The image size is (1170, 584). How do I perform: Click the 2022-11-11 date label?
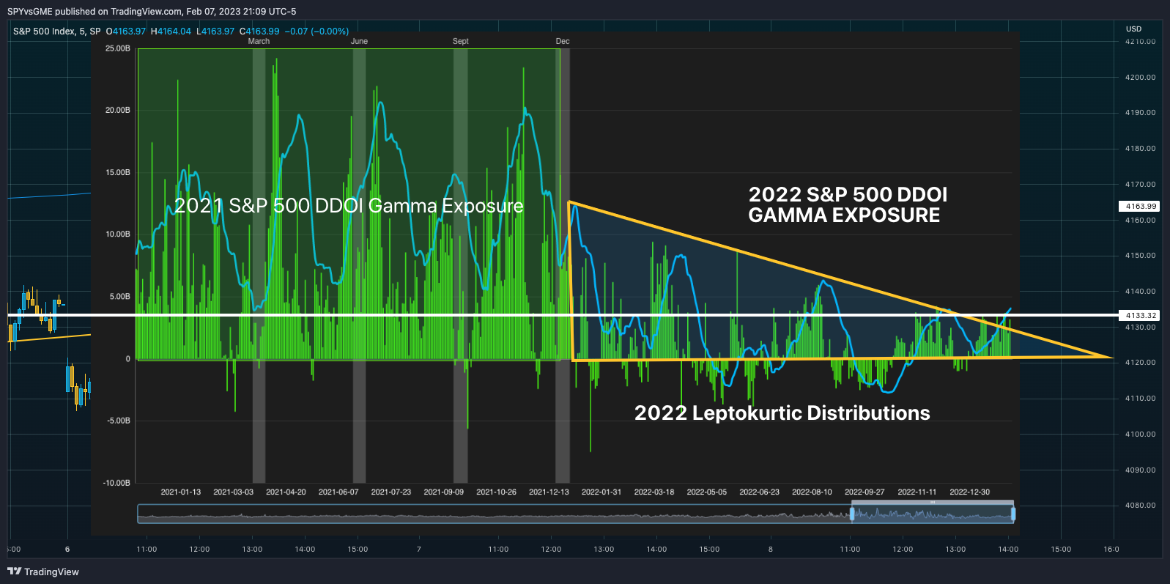pyautogui.click(x=917, y=492)
